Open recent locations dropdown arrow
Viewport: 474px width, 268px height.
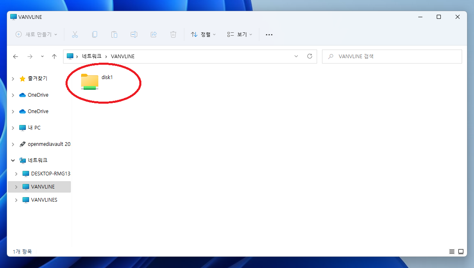tap(42, 57)
